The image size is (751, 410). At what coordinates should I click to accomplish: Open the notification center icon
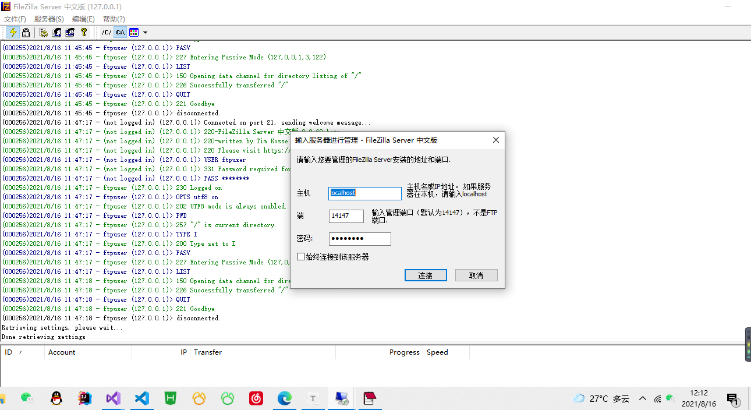tap(733, 399)
